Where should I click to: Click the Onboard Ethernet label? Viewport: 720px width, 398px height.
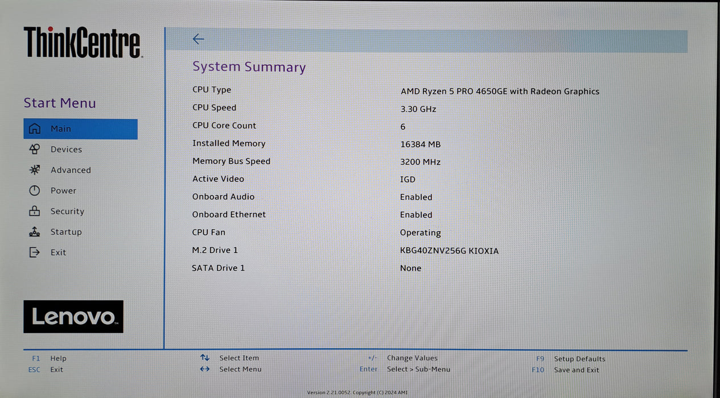[229, 214]
